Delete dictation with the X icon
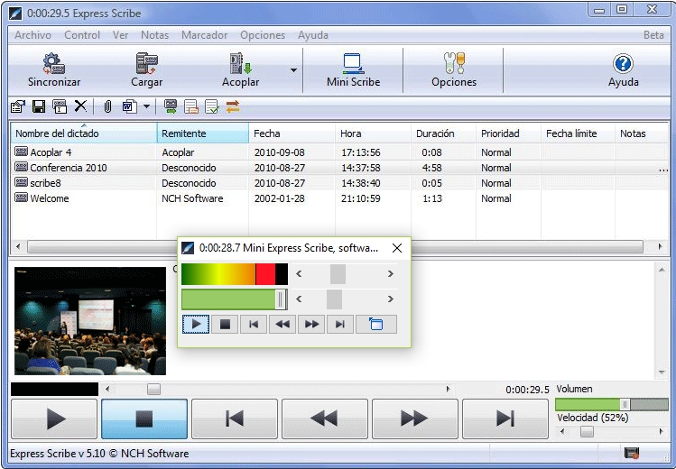 point(80,106)
